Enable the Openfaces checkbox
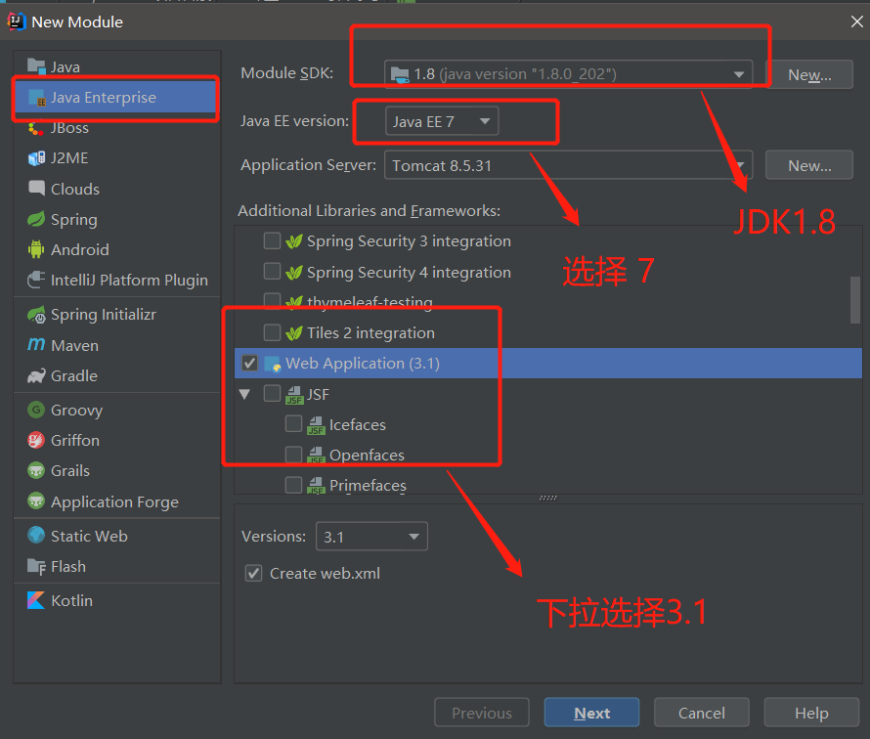The height and width of the screenshot is (739, 870). point(293,455)
